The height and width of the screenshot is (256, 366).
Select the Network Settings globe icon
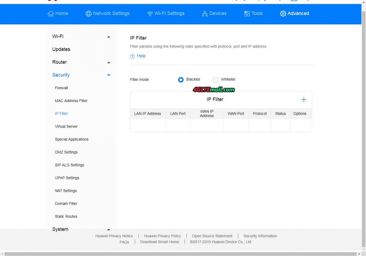pyautogui.click(x=88, y=13)
